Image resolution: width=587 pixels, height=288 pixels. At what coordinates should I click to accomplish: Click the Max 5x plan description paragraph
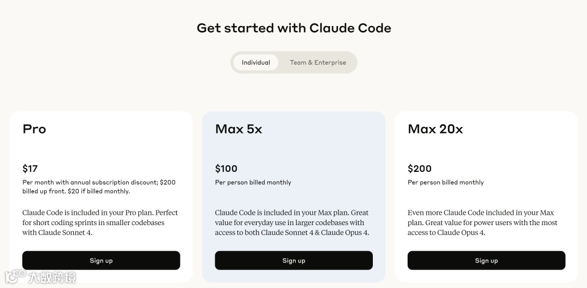click(292, 222)
